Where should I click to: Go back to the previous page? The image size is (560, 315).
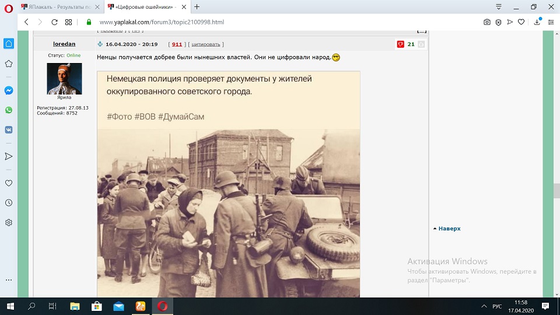[x=26, y=22]
